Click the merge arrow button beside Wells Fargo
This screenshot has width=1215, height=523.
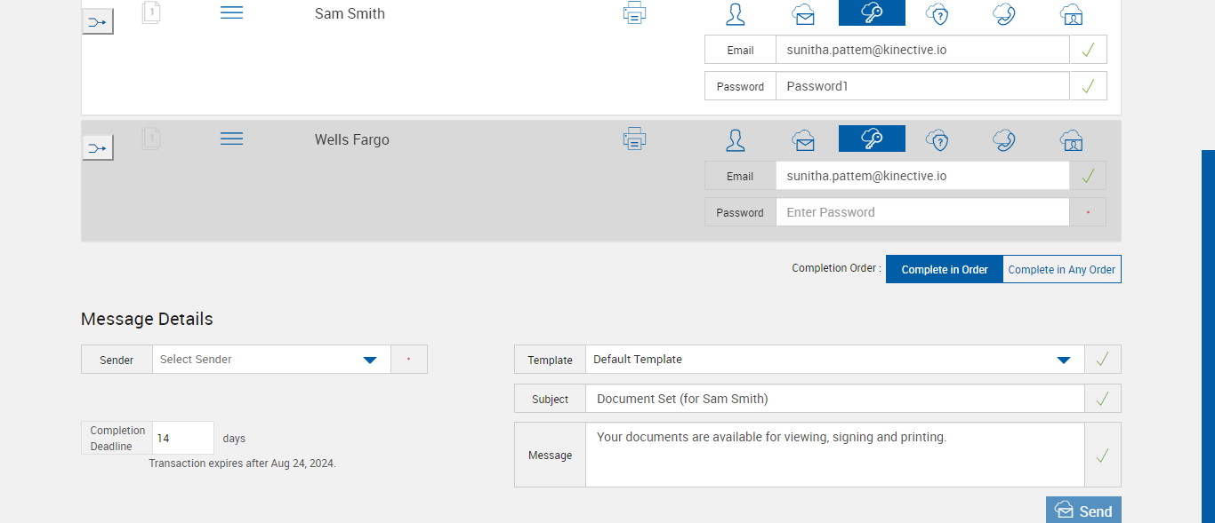(x=98, y=148)
